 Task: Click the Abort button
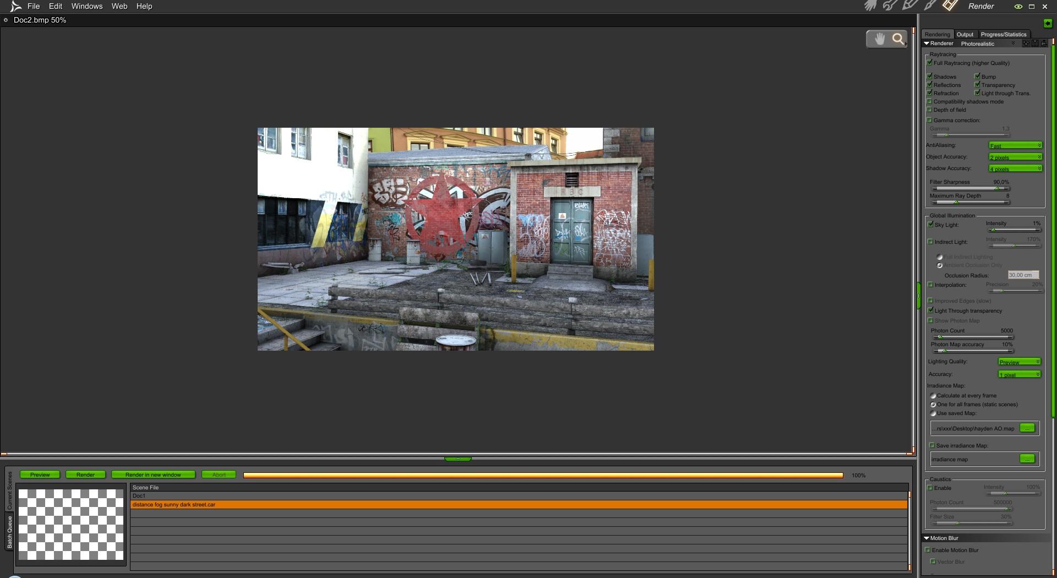click(x=219, y=475)
